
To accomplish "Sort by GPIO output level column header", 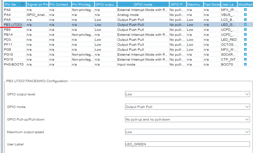I will point(106,5).
